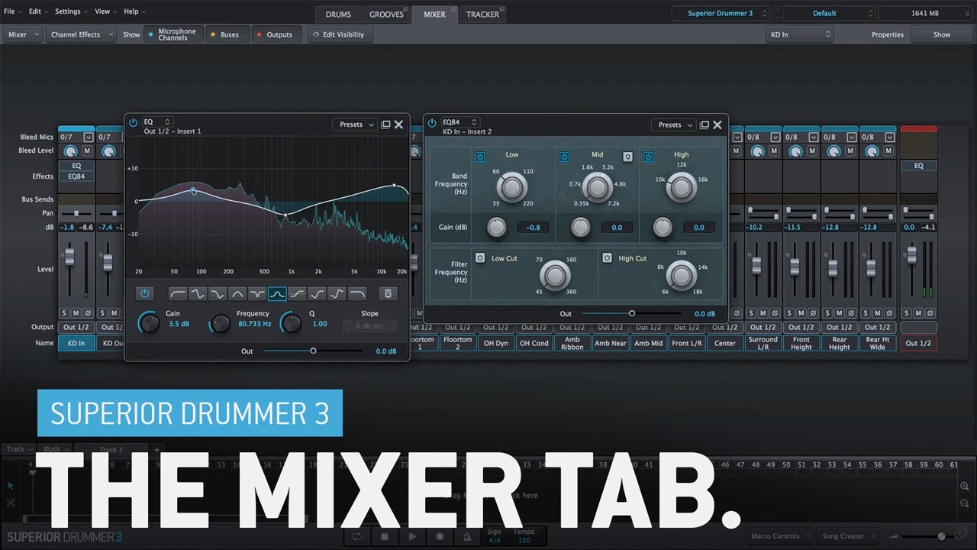The image size is (977, 550).
Task: Click the EQ Out level slider
Action: tap(313, 351)
